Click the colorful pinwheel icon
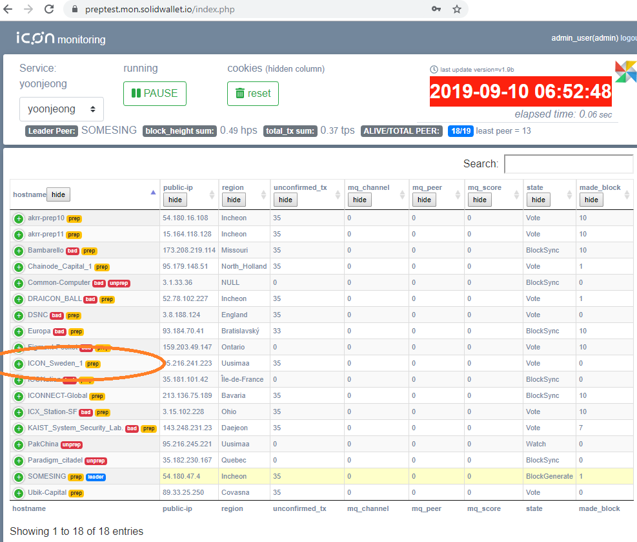 coord(625,72)
